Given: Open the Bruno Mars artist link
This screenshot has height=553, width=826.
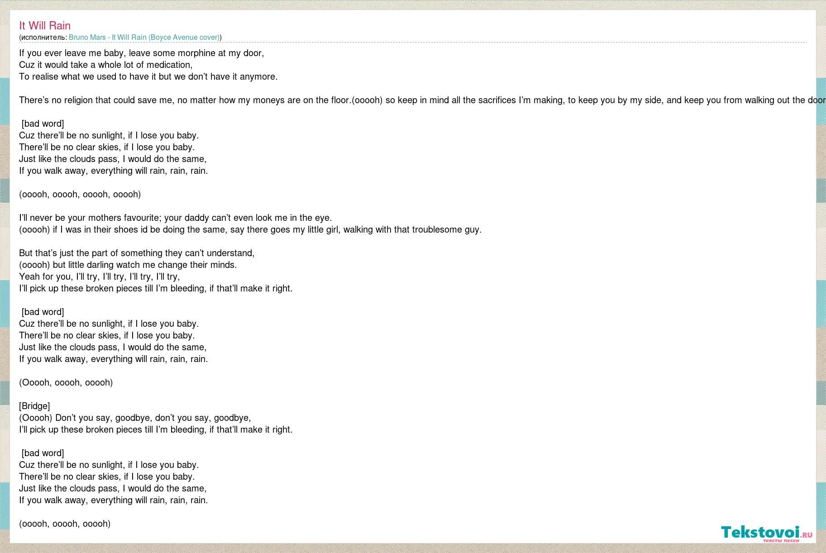Looking at the screenshot, I should pyautogui.click(x=144, y=38).
